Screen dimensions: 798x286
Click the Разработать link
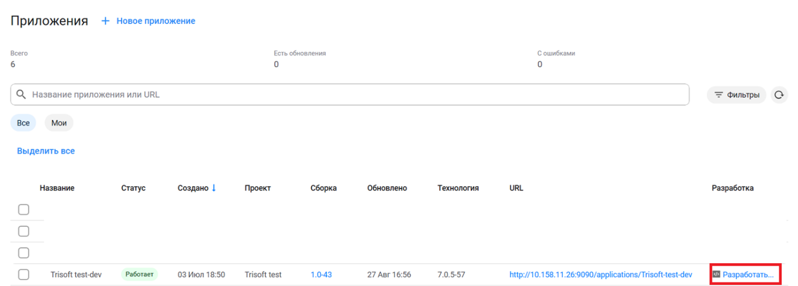click(x=748, y=274)
